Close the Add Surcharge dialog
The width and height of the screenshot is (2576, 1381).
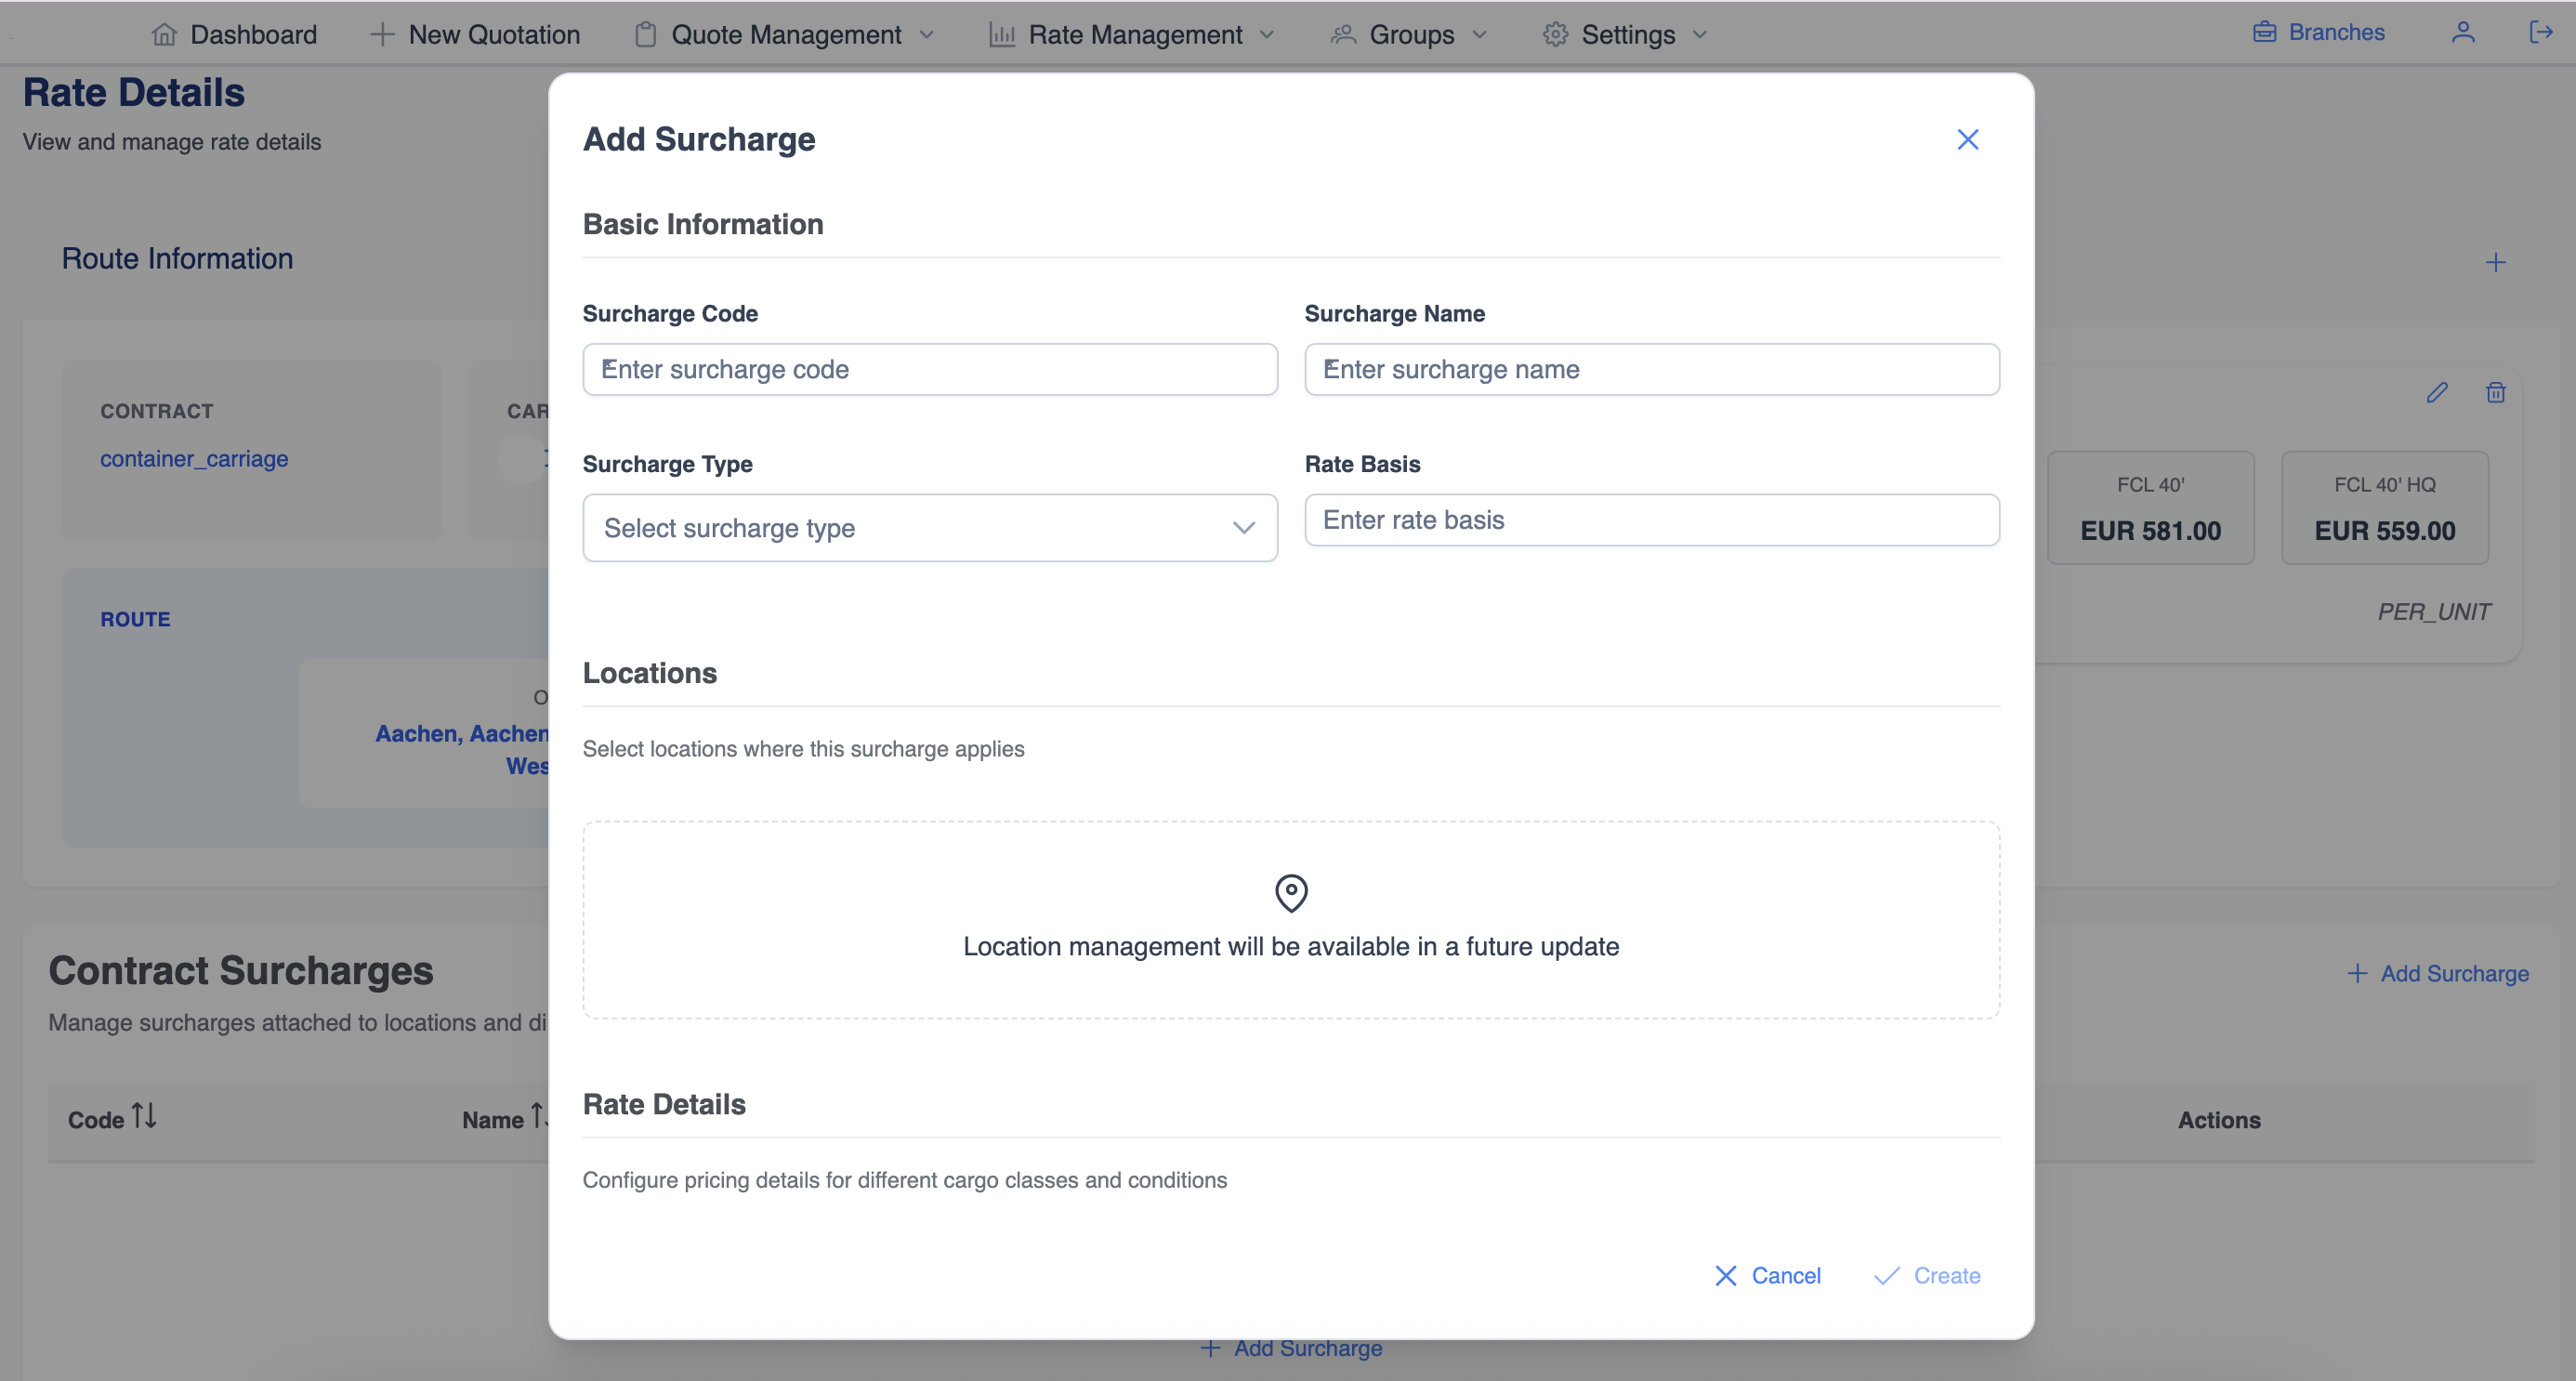(x=1967, y=140)
